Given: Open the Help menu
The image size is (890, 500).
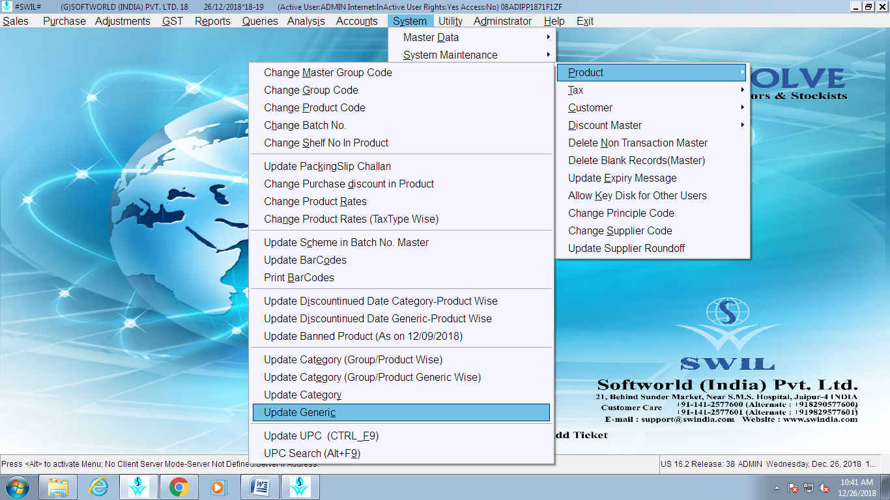Looking at the screenshot, I should click(x=554, y=21).
